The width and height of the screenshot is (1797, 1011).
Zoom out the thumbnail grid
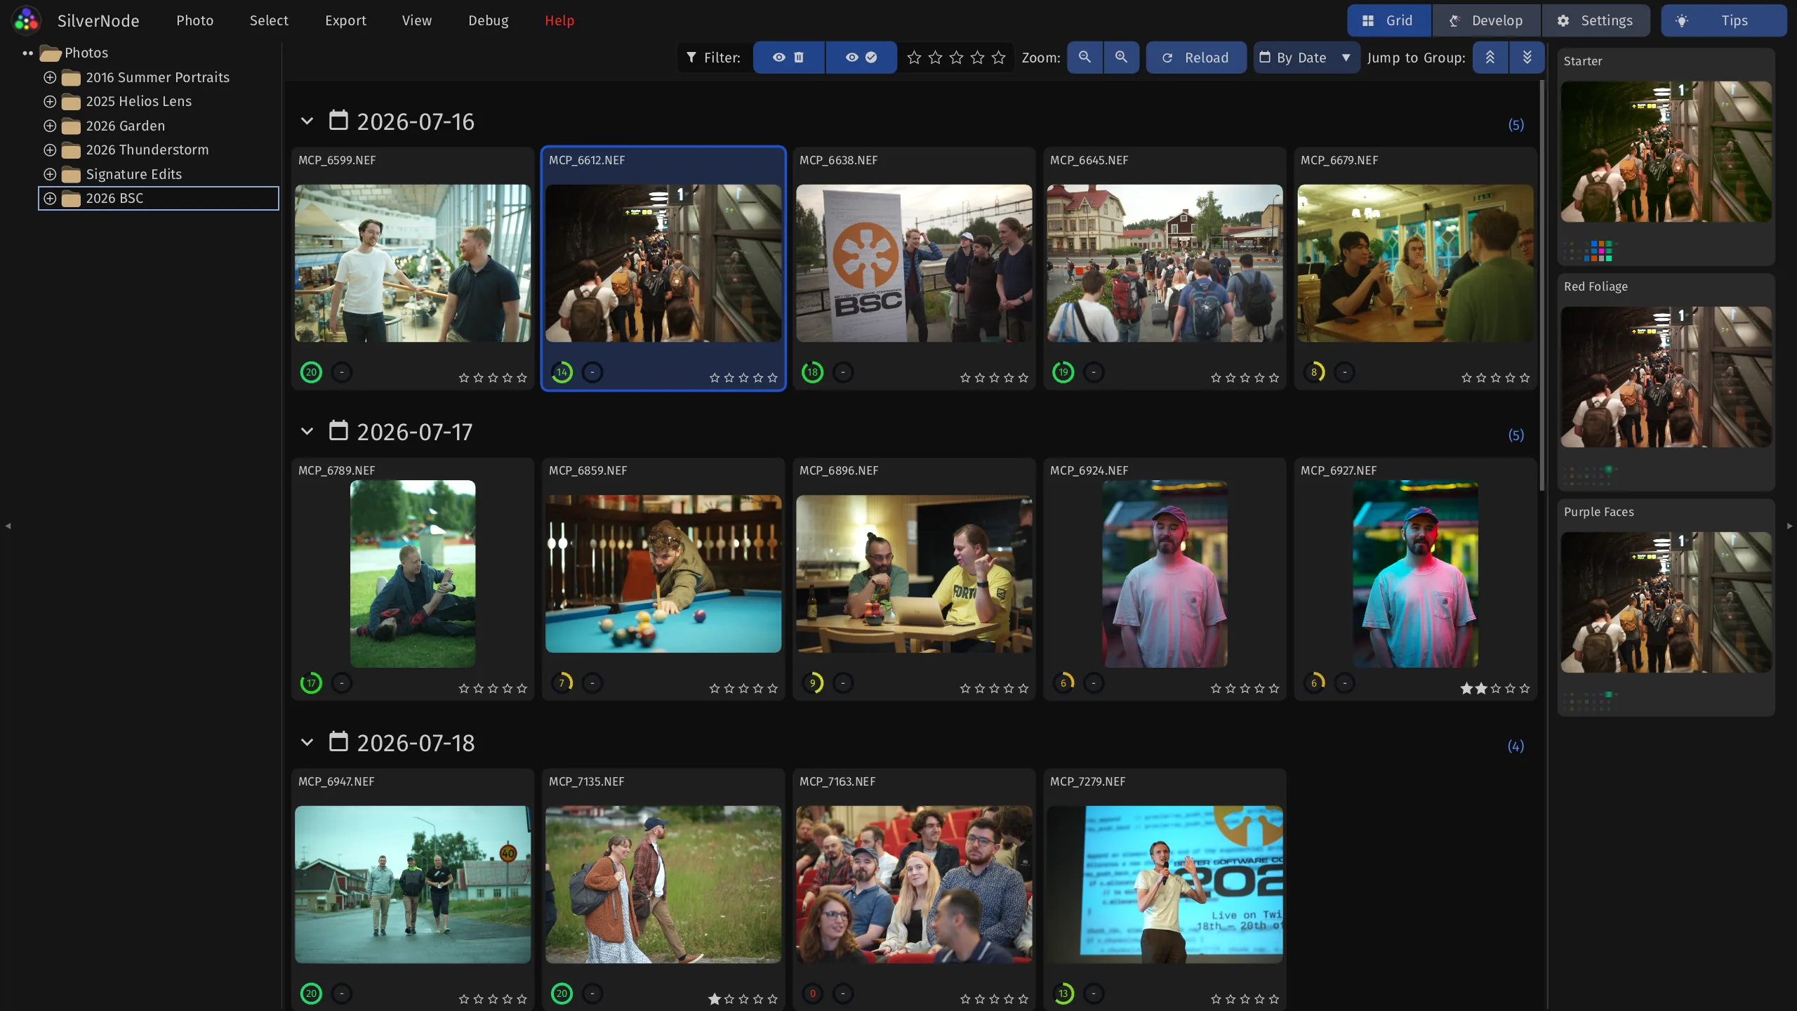pyautogui.click(x=1085, y=58)
